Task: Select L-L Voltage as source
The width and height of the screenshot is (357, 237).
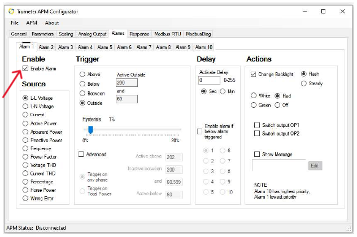Action: click(25, 98)
